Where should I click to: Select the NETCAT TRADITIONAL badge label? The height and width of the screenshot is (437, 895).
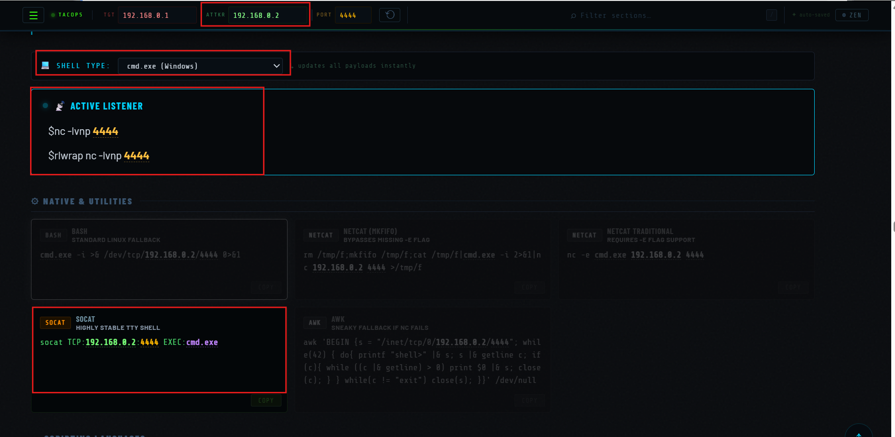click(584, 235)
